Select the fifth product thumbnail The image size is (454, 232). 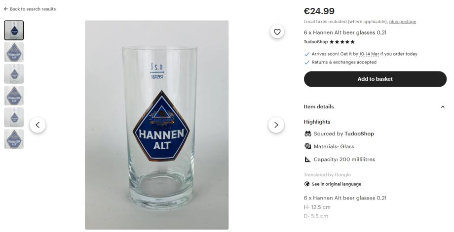point(14,117)
